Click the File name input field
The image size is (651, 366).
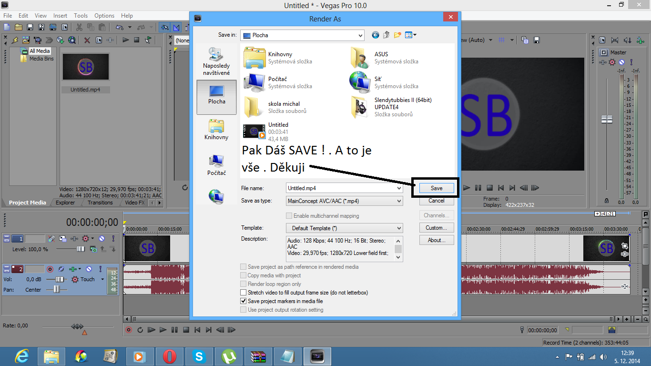(x=341, y=188)
